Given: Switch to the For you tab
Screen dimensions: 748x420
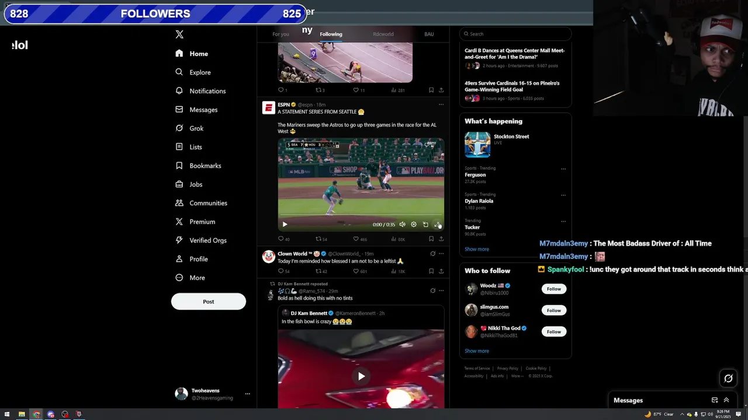Looking at the screenshot, I should coord(280,34).
